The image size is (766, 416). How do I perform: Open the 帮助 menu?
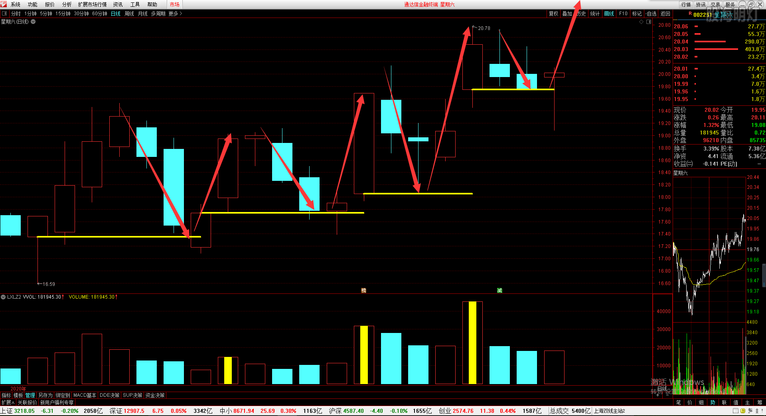(x=152, y=4)
